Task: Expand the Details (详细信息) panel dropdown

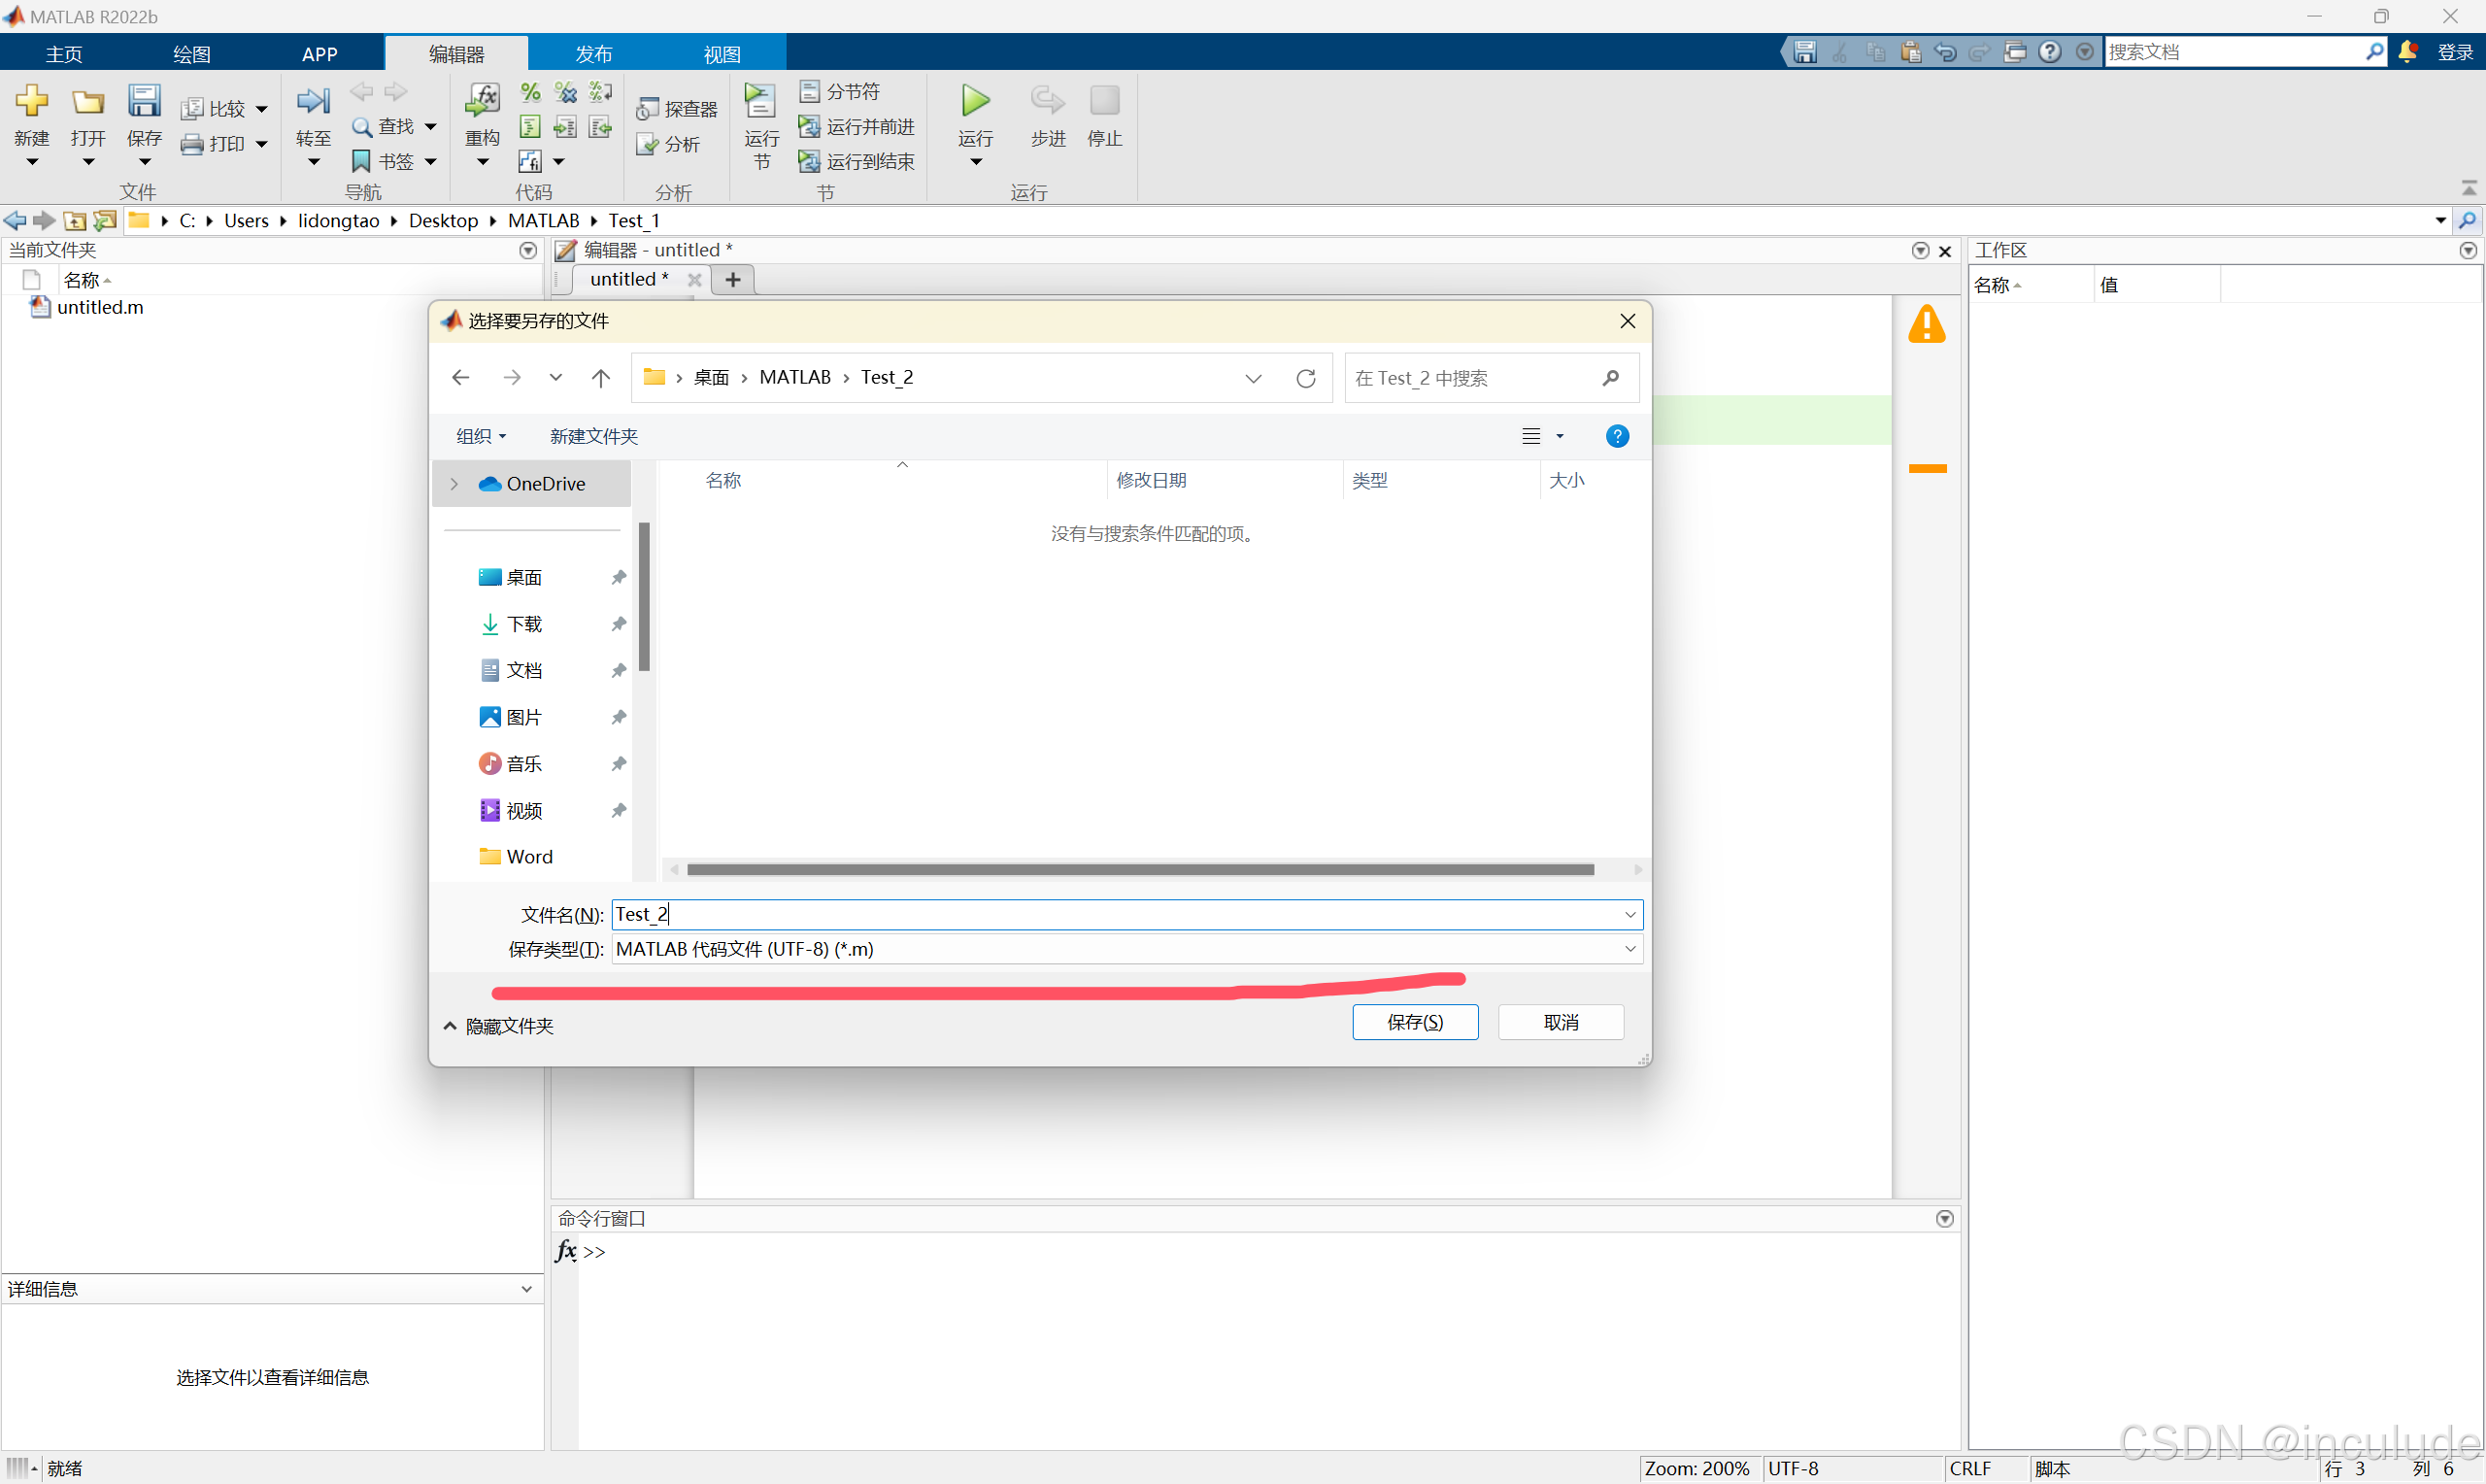Action: coord(526,1289)
